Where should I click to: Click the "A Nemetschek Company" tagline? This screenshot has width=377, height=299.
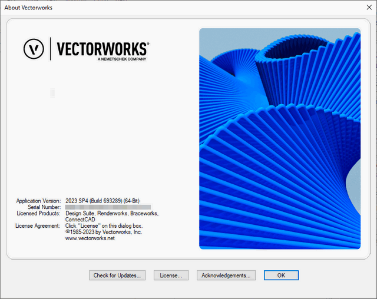[122, 59]
